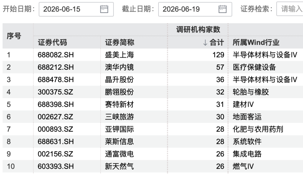Select stock code 300375.SZ

coord(56,92)
